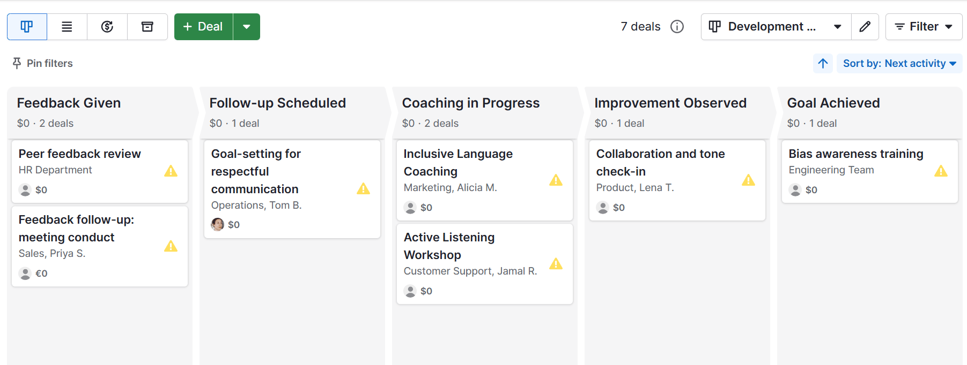Open Collaboration and tone check-in deal
This screenshot has width=967, height=365.
point(660,162)
